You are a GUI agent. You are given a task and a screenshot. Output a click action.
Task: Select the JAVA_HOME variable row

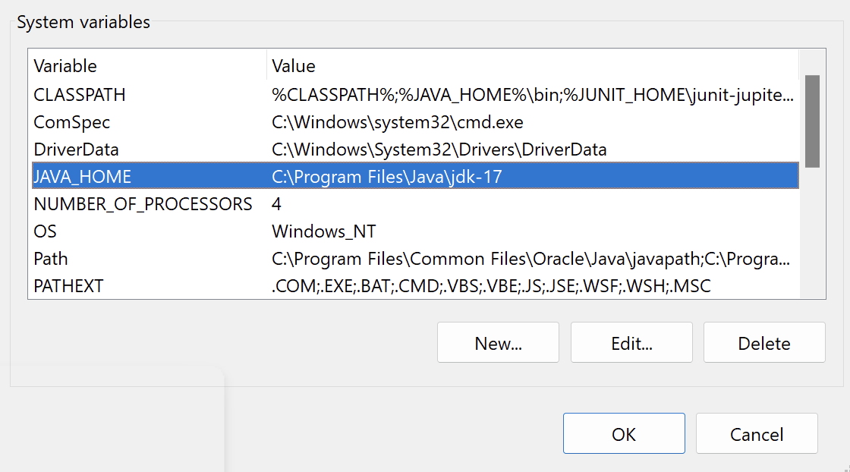point(415,176)
